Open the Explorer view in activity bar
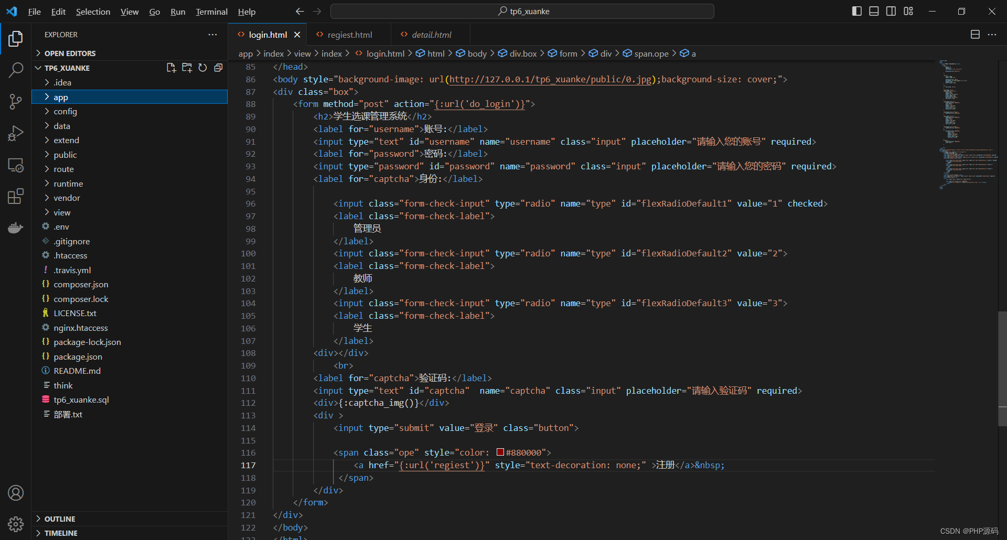 pyautogui.click(x=16, y=39)
